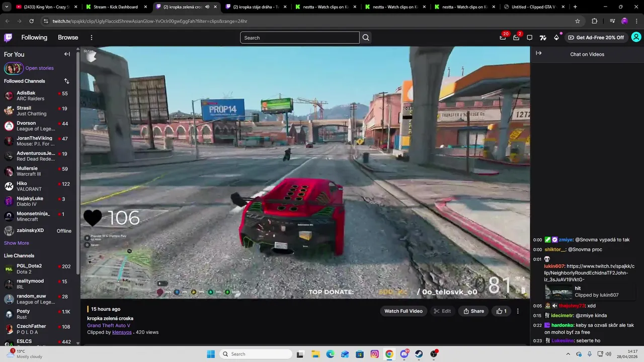The width and height of the screenshot is (644, 362).
Task: Click the stories avatar in sidebar
Action: pos(14,68)
